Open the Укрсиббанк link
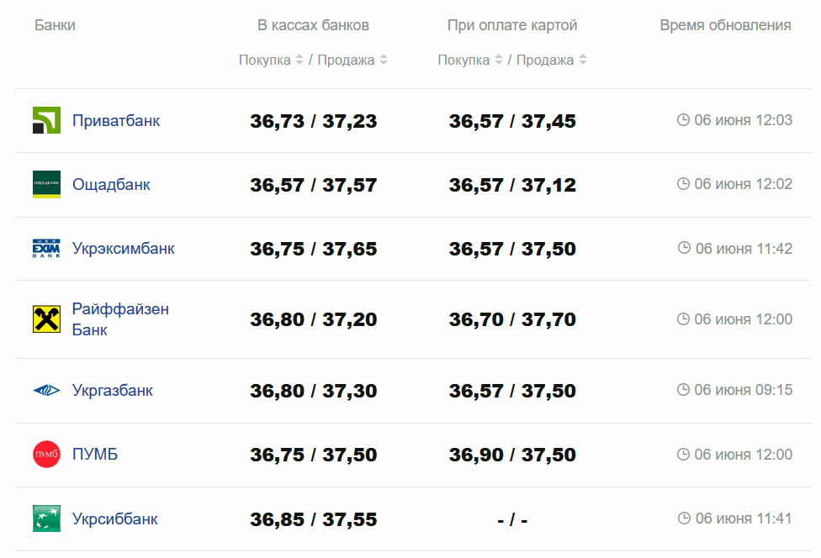 pos(115,519)
